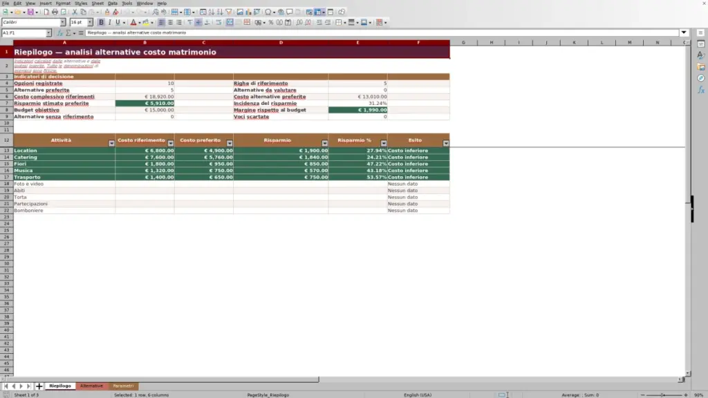Click the Center Horizontally icon
The height and width of the screenshot is (398, 708).
point(170,22)
